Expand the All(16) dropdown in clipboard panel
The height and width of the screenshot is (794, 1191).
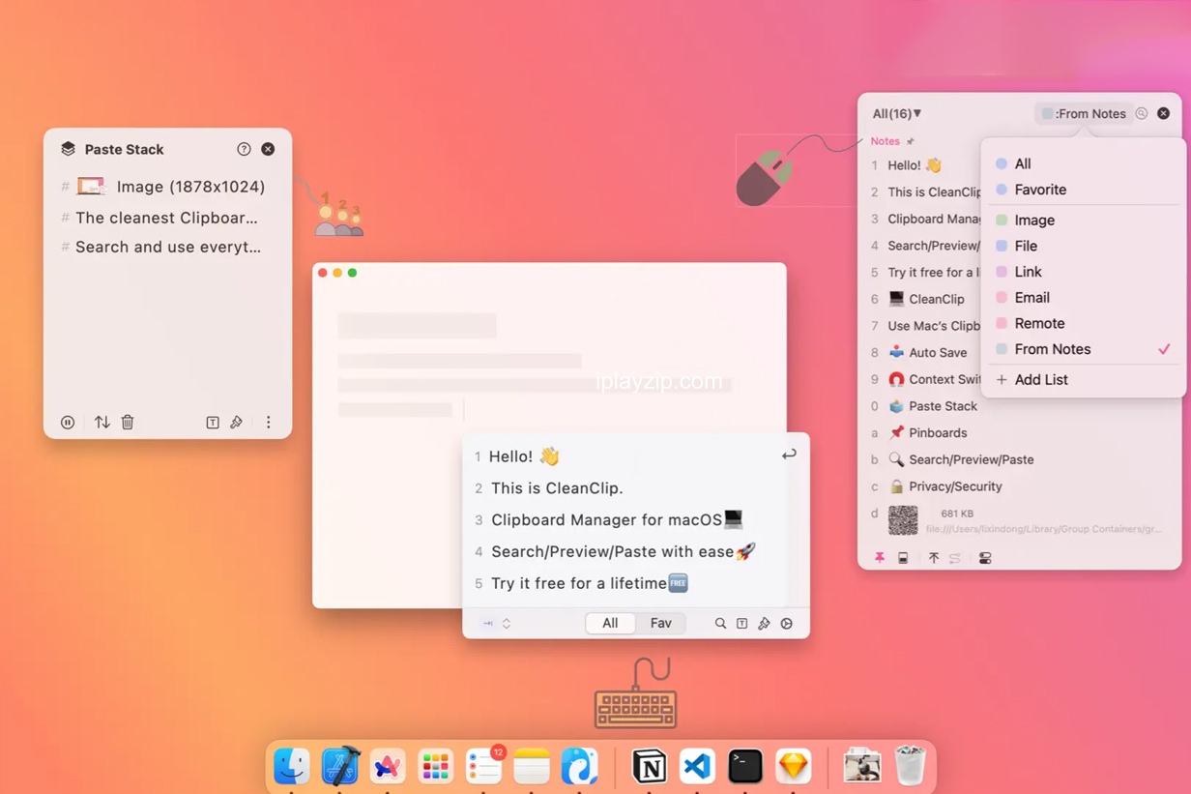pos(897,113)
